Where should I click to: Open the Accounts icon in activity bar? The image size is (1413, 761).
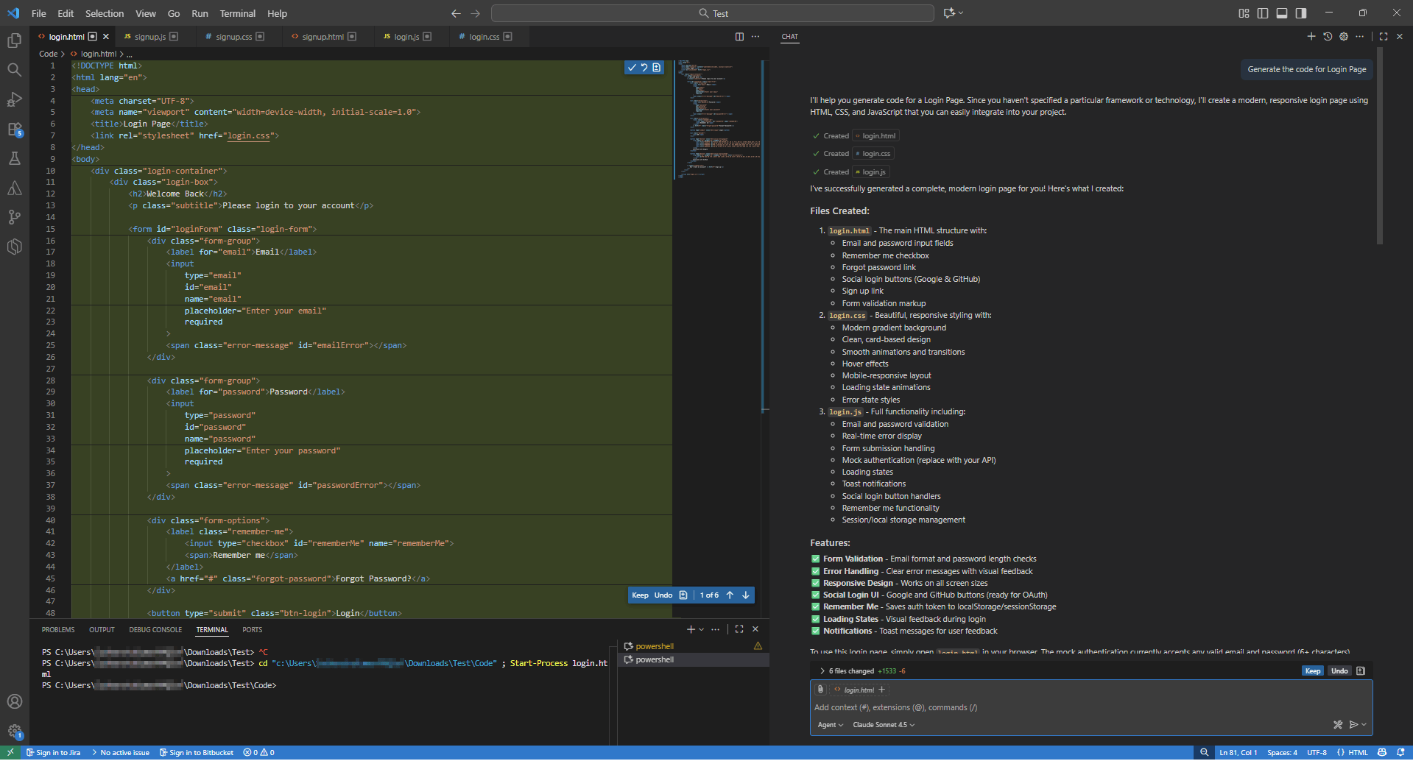point(14,701)
